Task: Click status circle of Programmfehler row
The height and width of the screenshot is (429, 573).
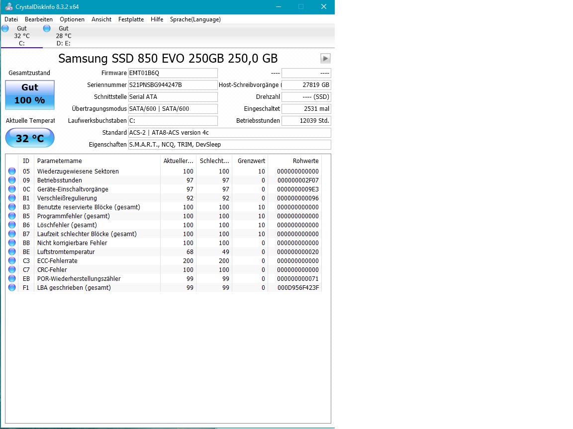Action: click(12, 216)
